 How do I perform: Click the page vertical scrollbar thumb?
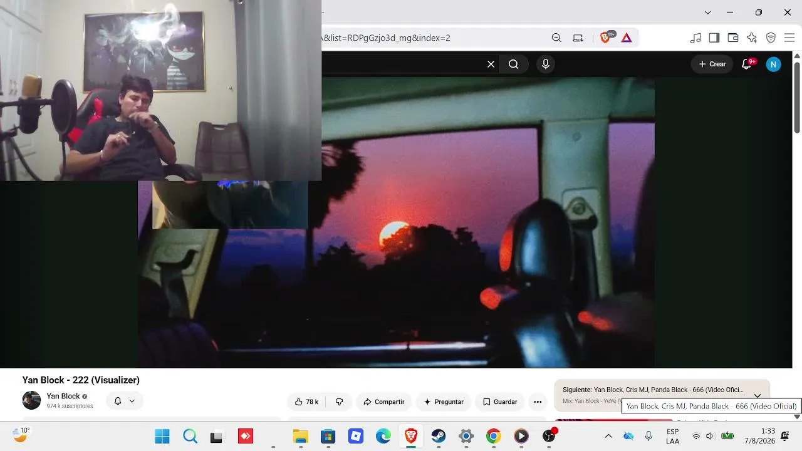pos(797,96)
